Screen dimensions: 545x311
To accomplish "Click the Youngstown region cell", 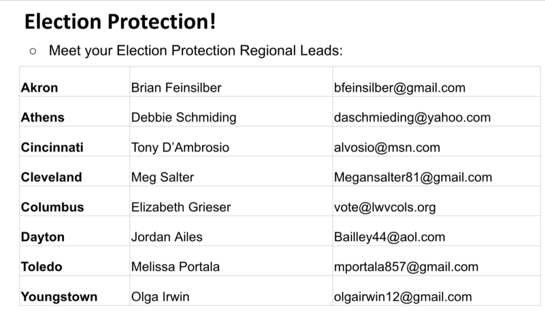I will click(x=59, y=297).
